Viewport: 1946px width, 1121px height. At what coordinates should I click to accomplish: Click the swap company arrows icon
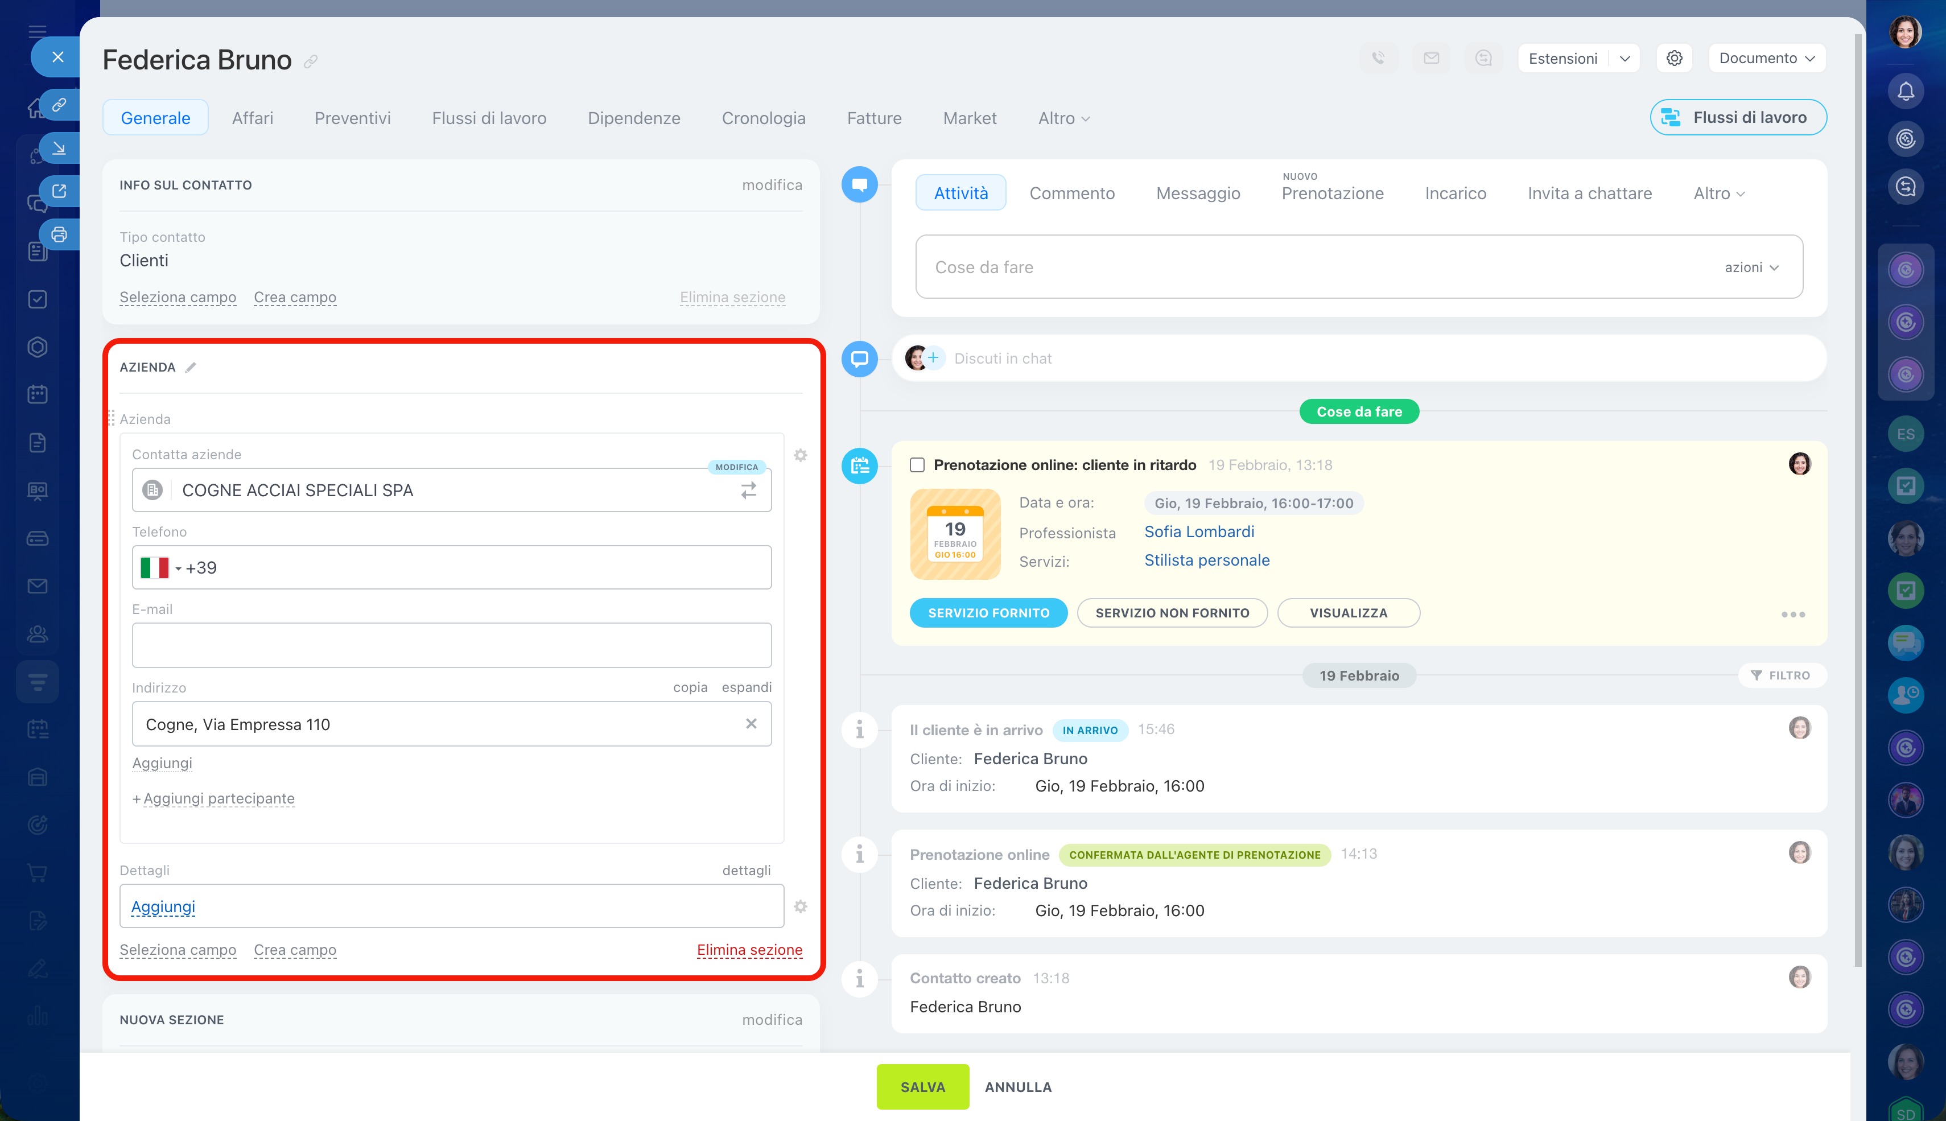point(748,491)
